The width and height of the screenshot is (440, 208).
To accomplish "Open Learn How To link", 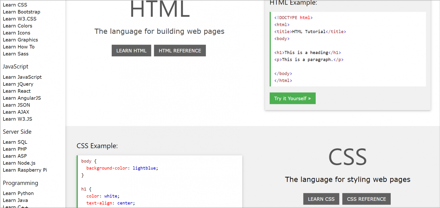I will [x=19, y=47].
